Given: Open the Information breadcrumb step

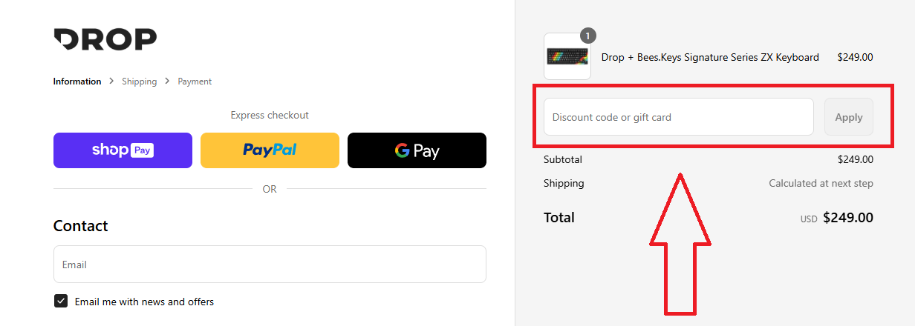Looking at the screenshot, I should click(77, 81).
